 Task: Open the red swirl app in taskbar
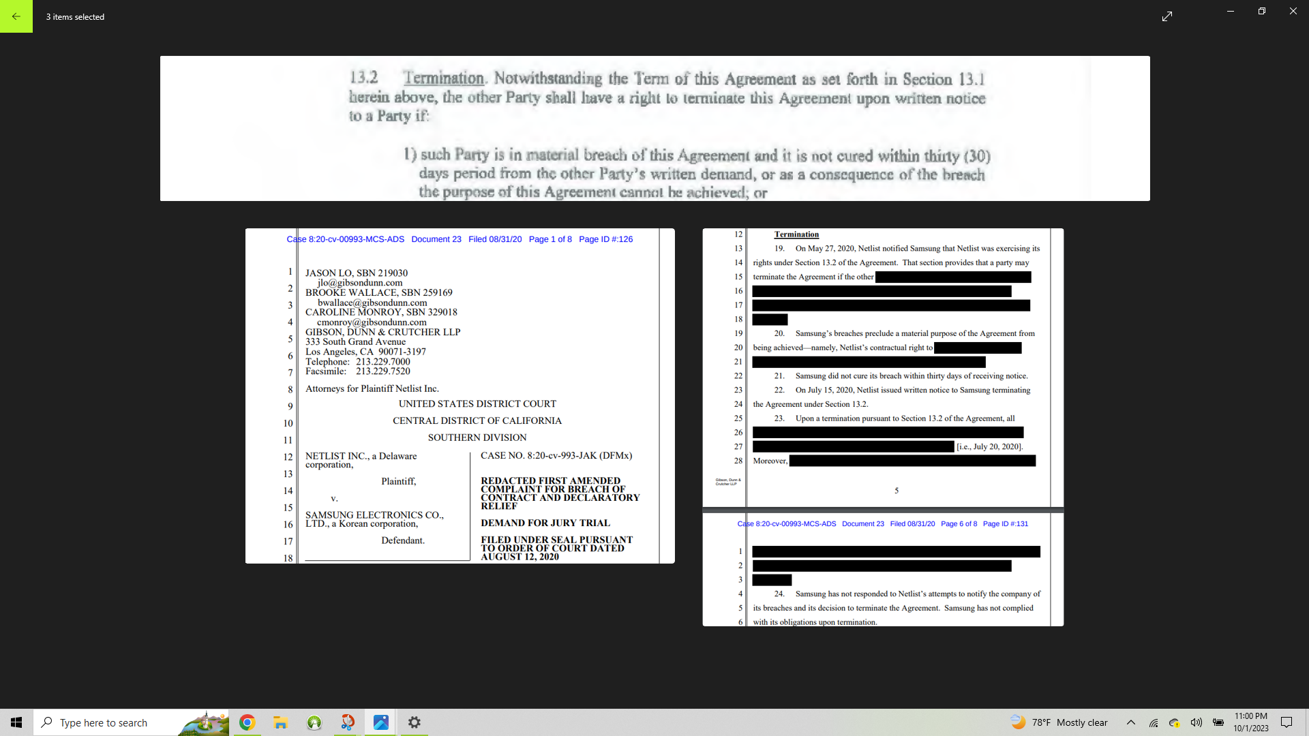(348, 722)
